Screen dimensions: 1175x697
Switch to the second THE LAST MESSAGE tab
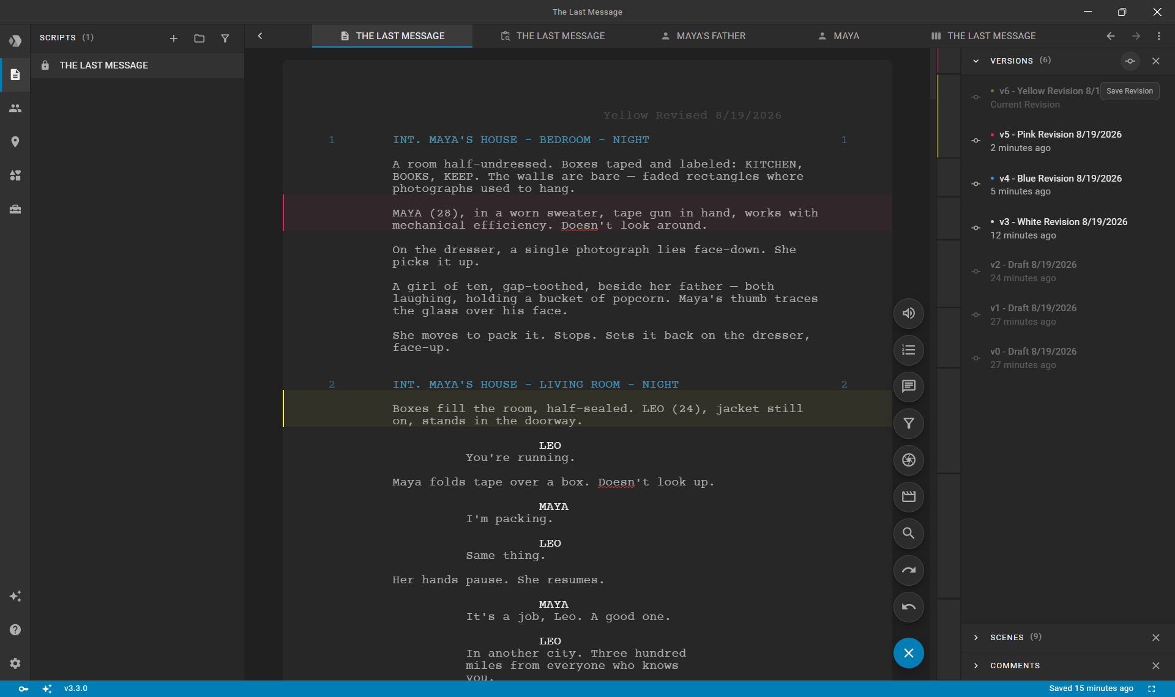(553, 36)
